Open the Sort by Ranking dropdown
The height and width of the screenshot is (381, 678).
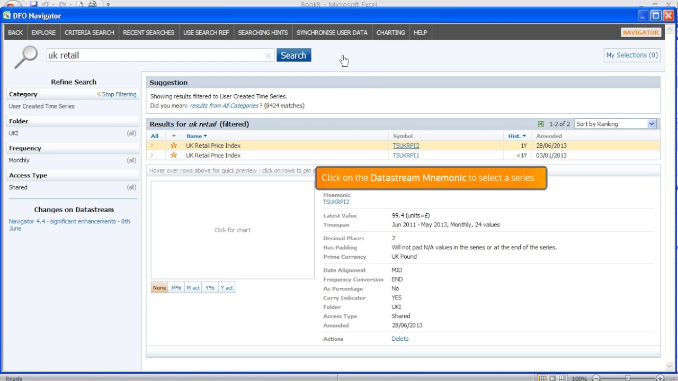click(615, 124)
